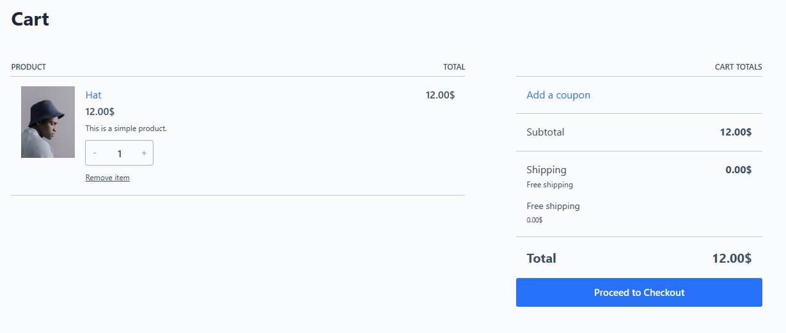Click the Shipping label
The image size is (786, 333).
click(x=546, y=170)
